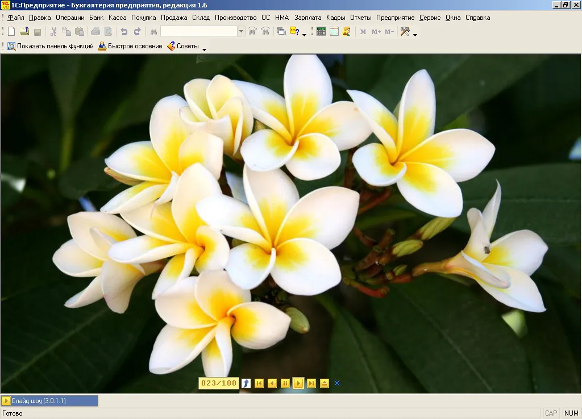This screenshot has width=582, height=419.
Task: Pause the slideshow
Action: tap(285, 383)
